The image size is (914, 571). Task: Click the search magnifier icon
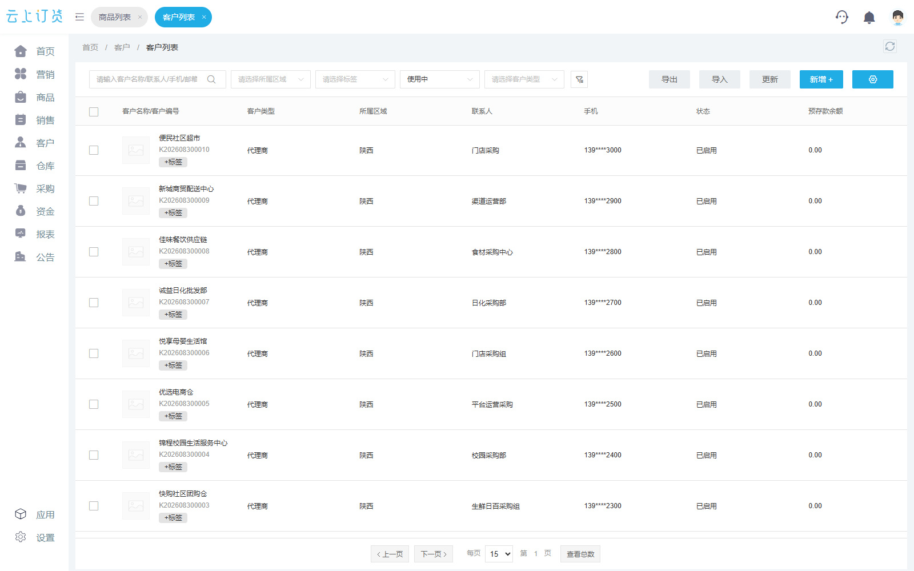tap(211, 79)
